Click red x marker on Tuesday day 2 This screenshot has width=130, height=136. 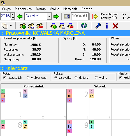(x=69, y=100)
